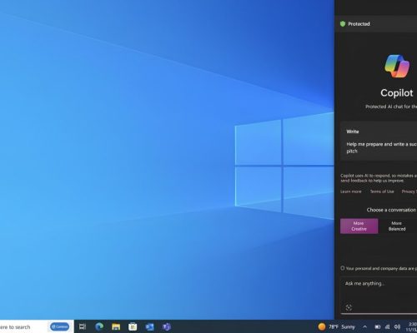
Task: Select the More Creative conversation style
Action: point(359,226)
